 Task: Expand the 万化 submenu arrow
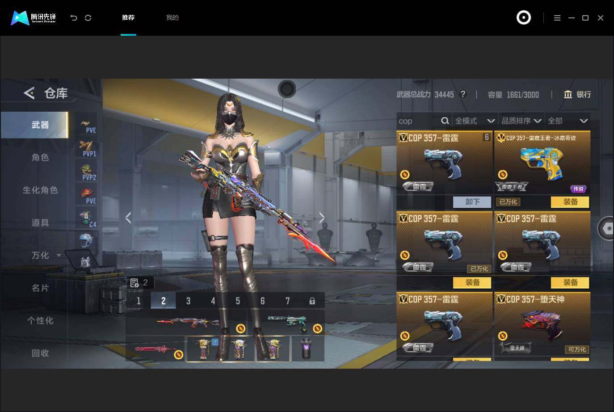(x=59, y=256)
